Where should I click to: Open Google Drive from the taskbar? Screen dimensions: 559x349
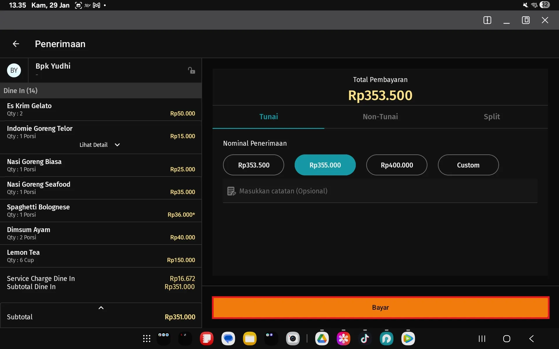click(322, 338)
